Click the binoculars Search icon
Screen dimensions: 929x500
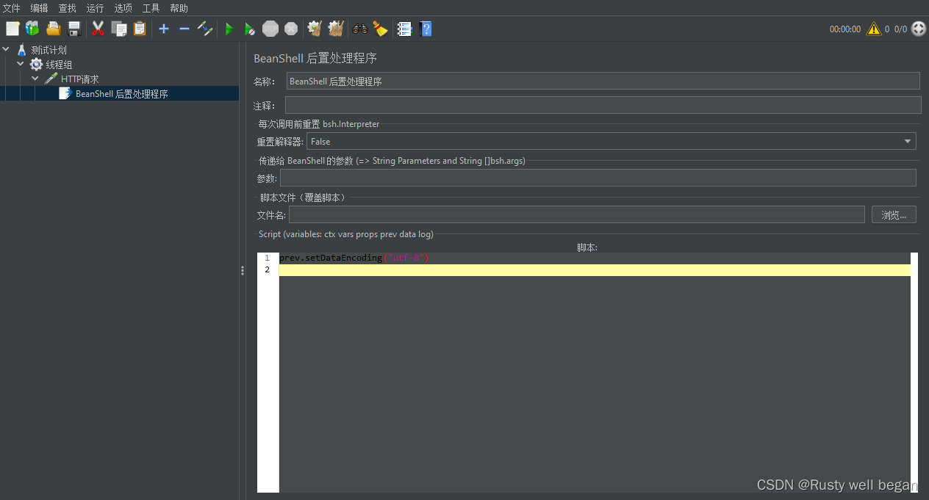click(359, 29)
